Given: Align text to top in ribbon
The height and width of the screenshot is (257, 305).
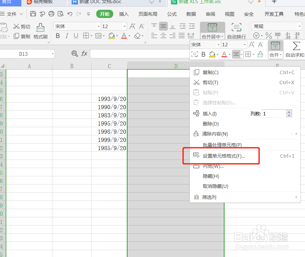Looking at the screenshot, I should pyautogui.click(x=154, y=26).
